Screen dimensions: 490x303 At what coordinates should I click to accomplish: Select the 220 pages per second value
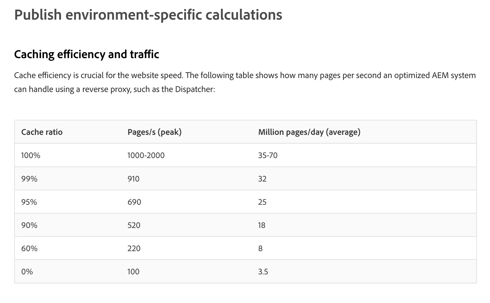(134, 248)
